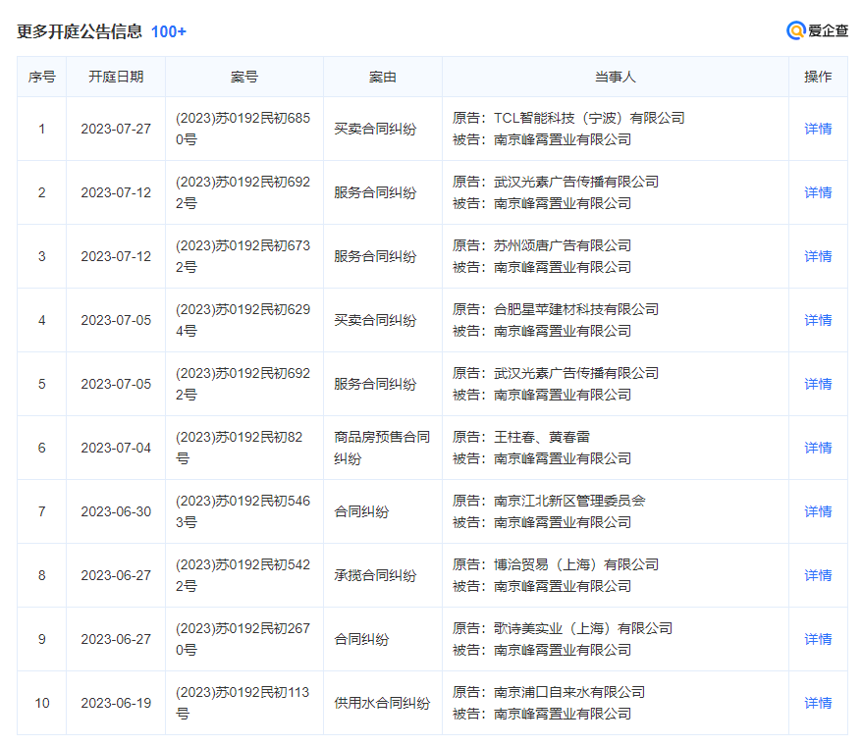Viewport: 862px width, 746px height.
Task: Select case number (2023)苏0192民初5422号
Action: [242, 575]
